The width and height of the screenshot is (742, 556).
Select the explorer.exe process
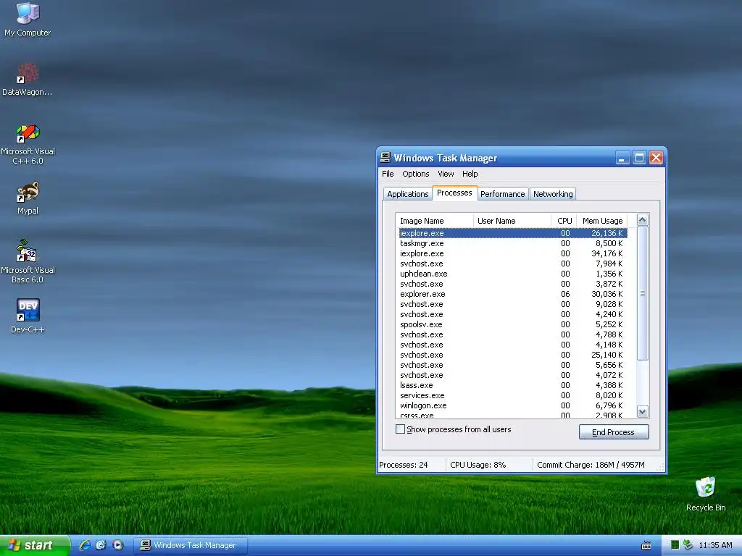513,294
